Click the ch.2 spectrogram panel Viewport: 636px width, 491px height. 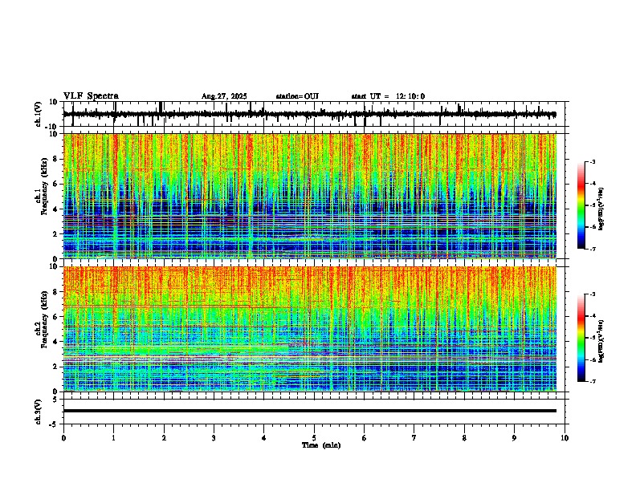[310, 329]
